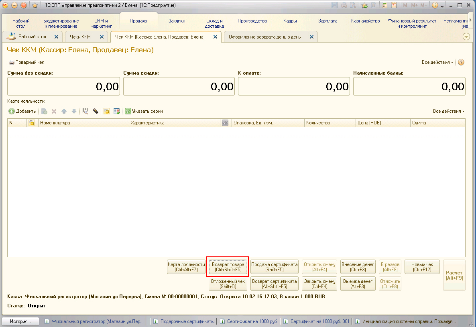Click the green plus Добавить icon
The height and width of the screenshot is (327, 476).
point(12,111)
